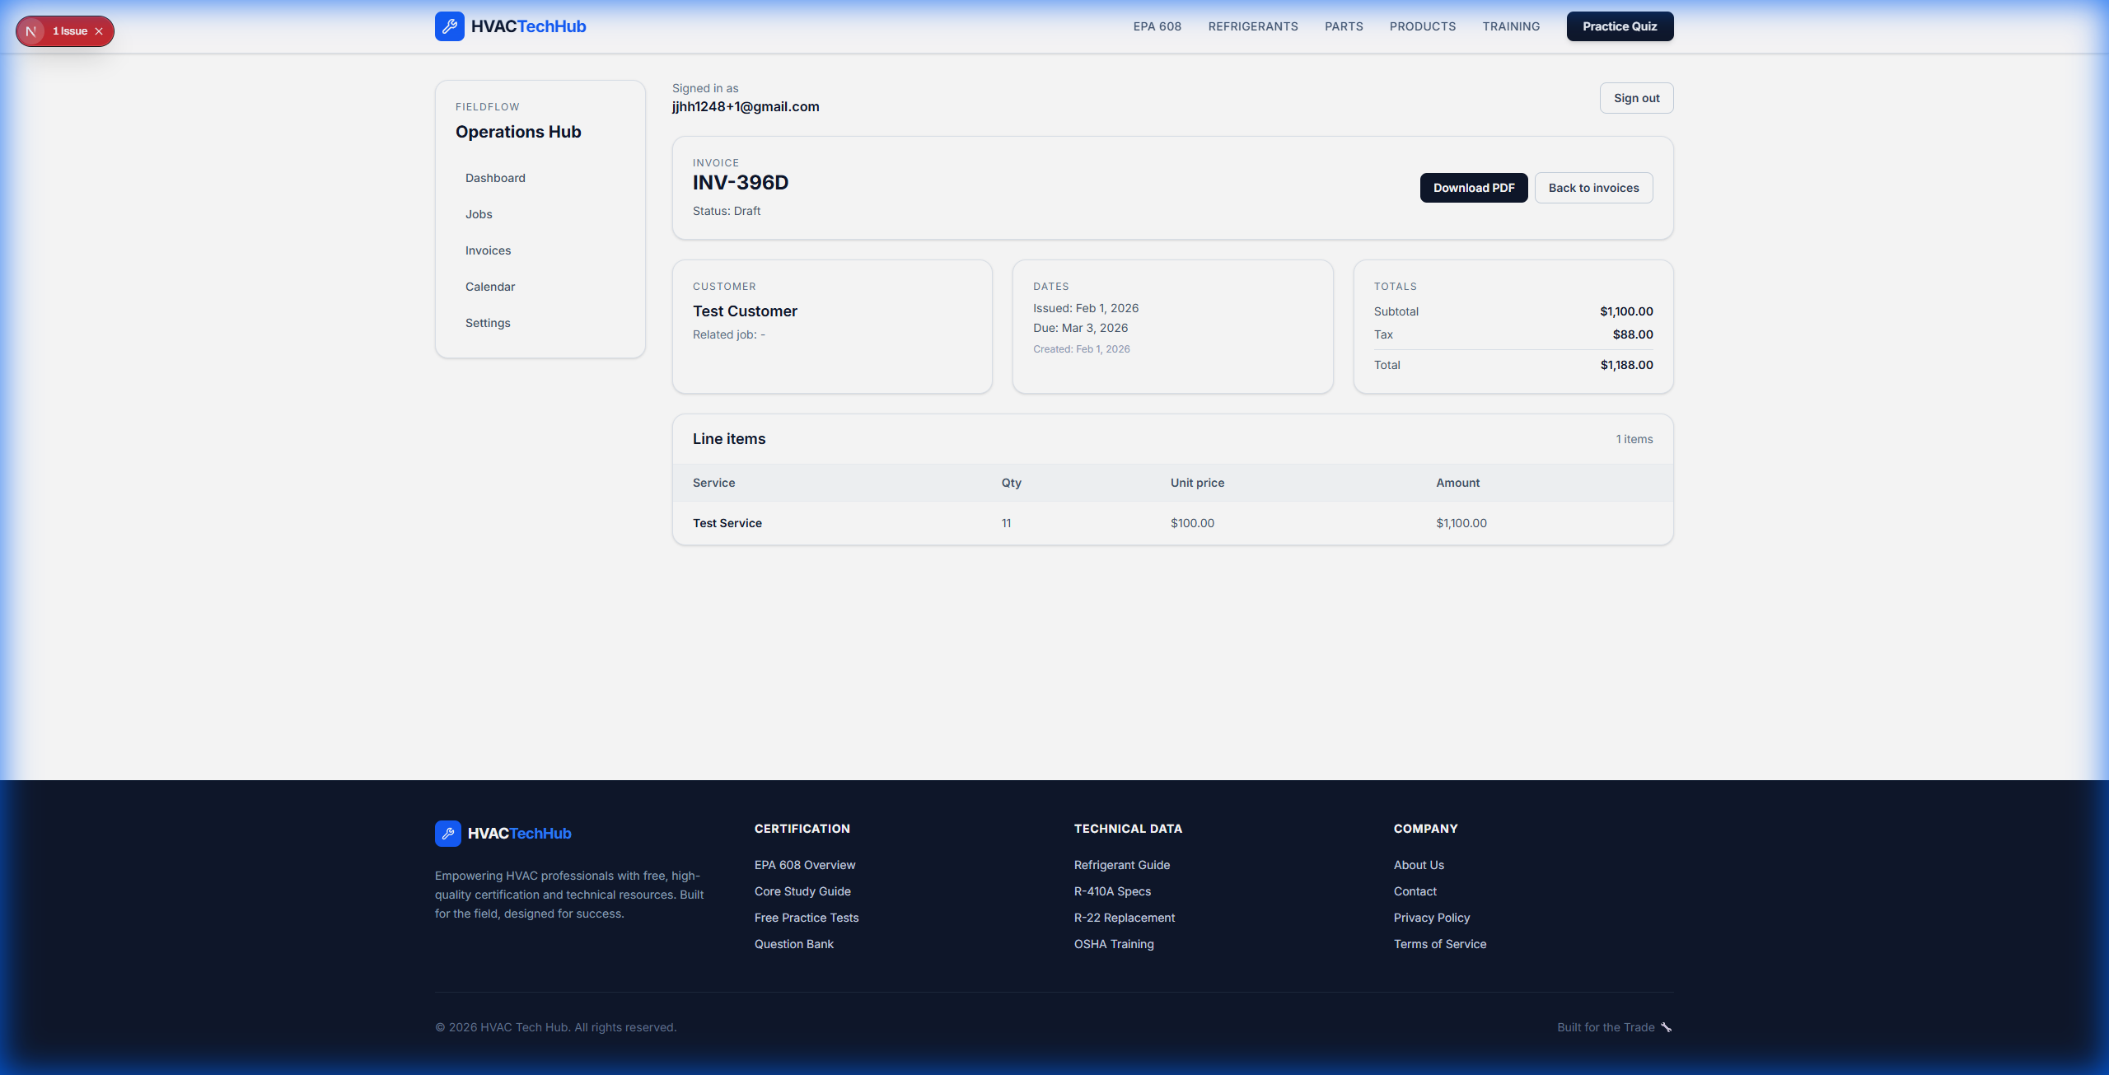The height and width of the screenshot is (1075, 2109).
Task: Launch the Practice Quiz
Action: tap(1619, 26)
